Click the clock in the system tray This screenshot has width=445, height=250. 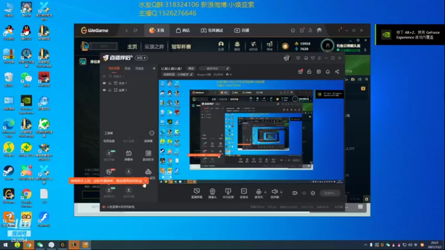click(434, 245)
